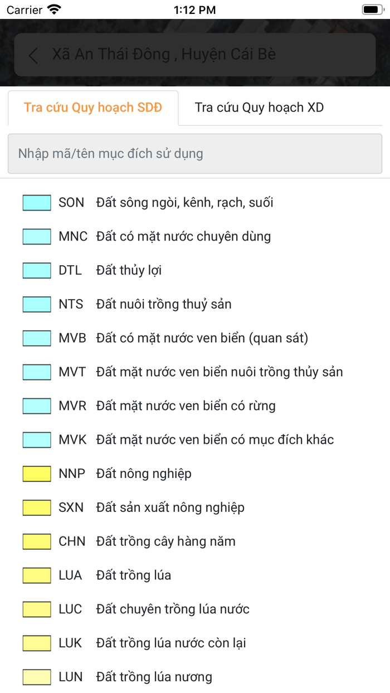
Task: Tap the yellow swatch next to NNP
Action: pos(36,473)
